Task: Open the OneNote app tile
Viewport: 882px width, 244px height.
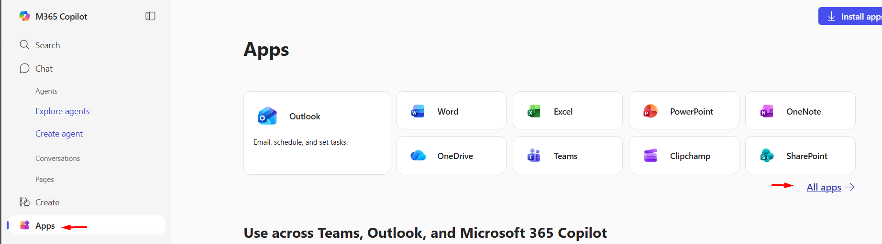Action: tap(800, 111)
